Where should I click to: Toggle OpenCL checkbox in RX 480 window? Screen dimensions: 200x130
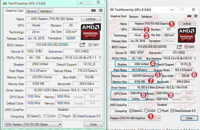131,111
